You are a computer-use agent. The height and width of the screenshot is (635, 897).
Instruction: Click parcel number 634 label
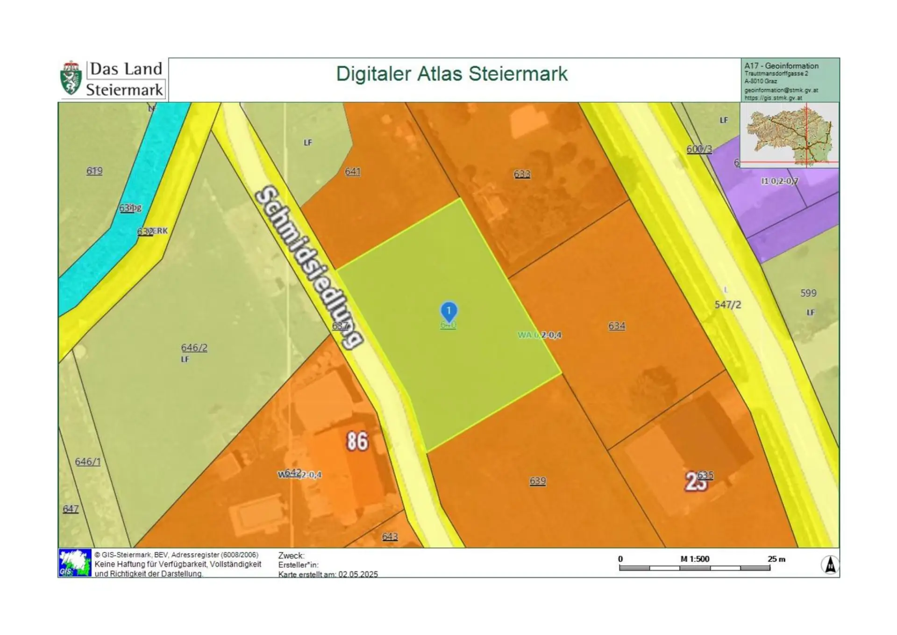(616, 326)
